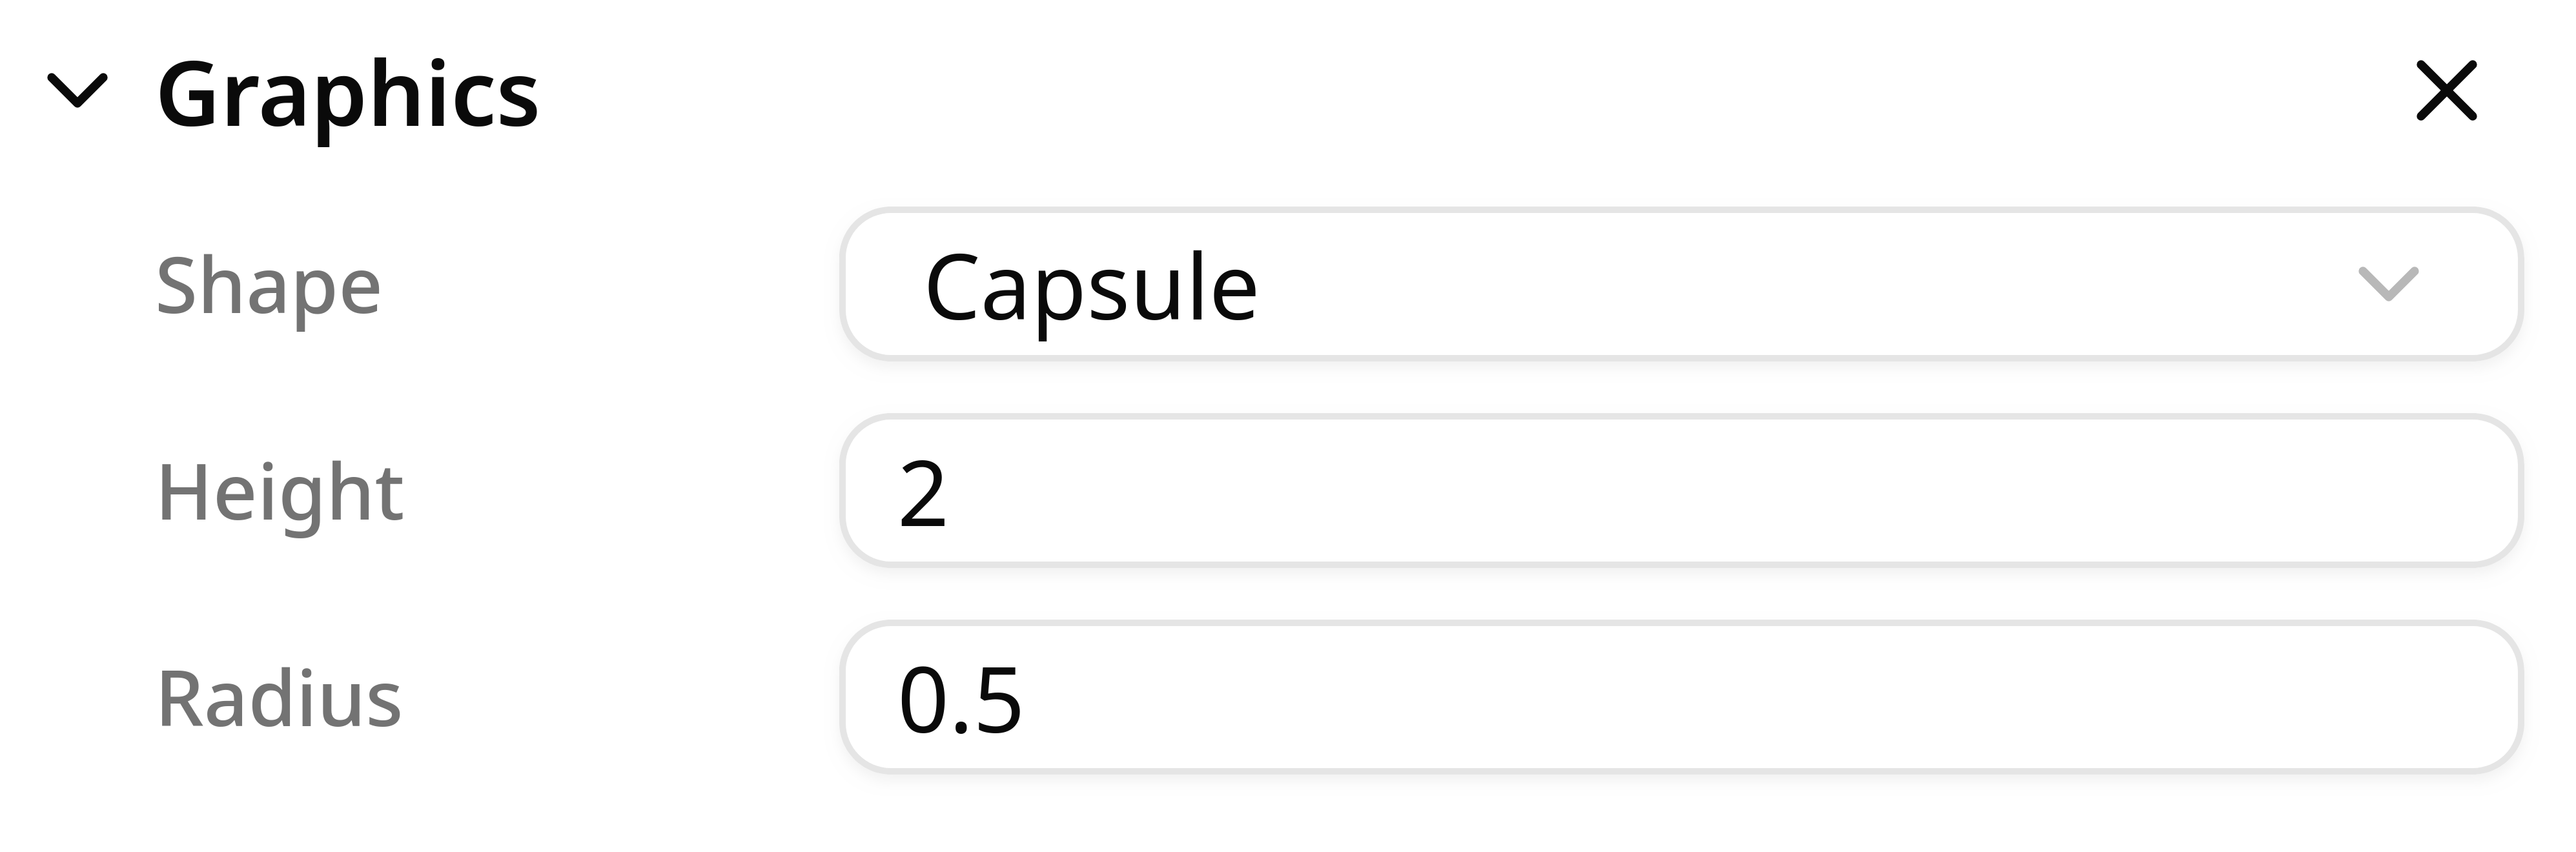The image size is (2576, 852).
Task: Click the Shape dropdown arrow icon
Action: click(x=2388, y=284)
